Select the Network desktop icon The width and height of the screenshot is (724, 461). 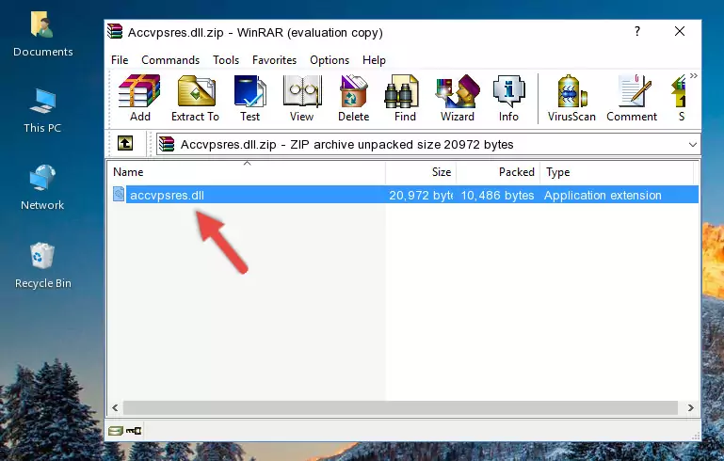(42, 188)
